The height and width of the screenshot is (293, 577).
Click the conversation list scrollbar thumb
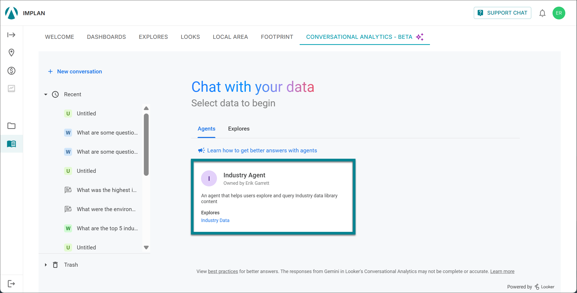click(x=146, y=145)
